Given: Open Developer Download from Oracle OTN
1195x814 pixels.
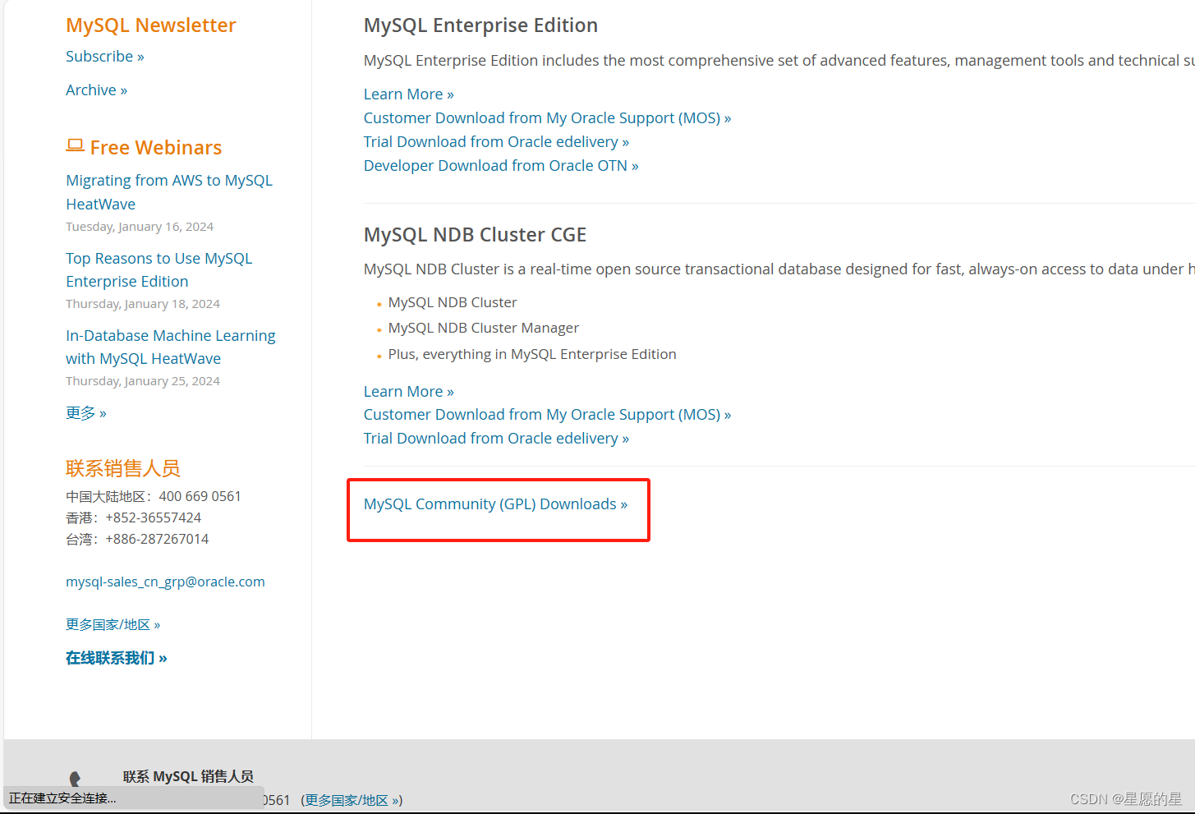Looking at the screenshot, I should pyautogui.click(x=501, y=165).
